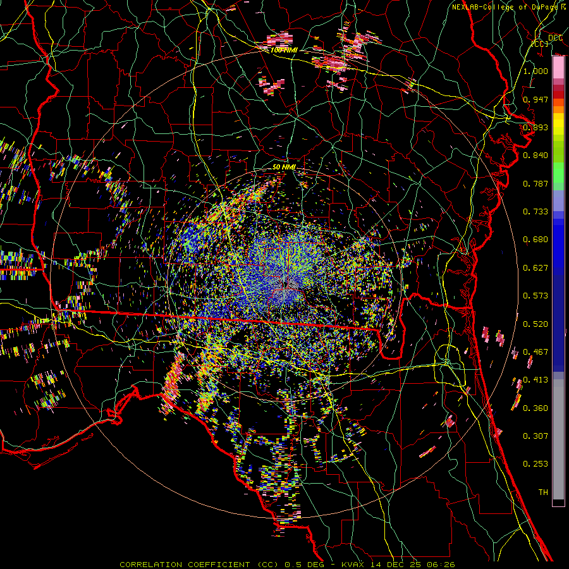The width and height of the screenshot is (569, 569).
Task: Click the [CC] label above the legend
Action: click(540, 44)
